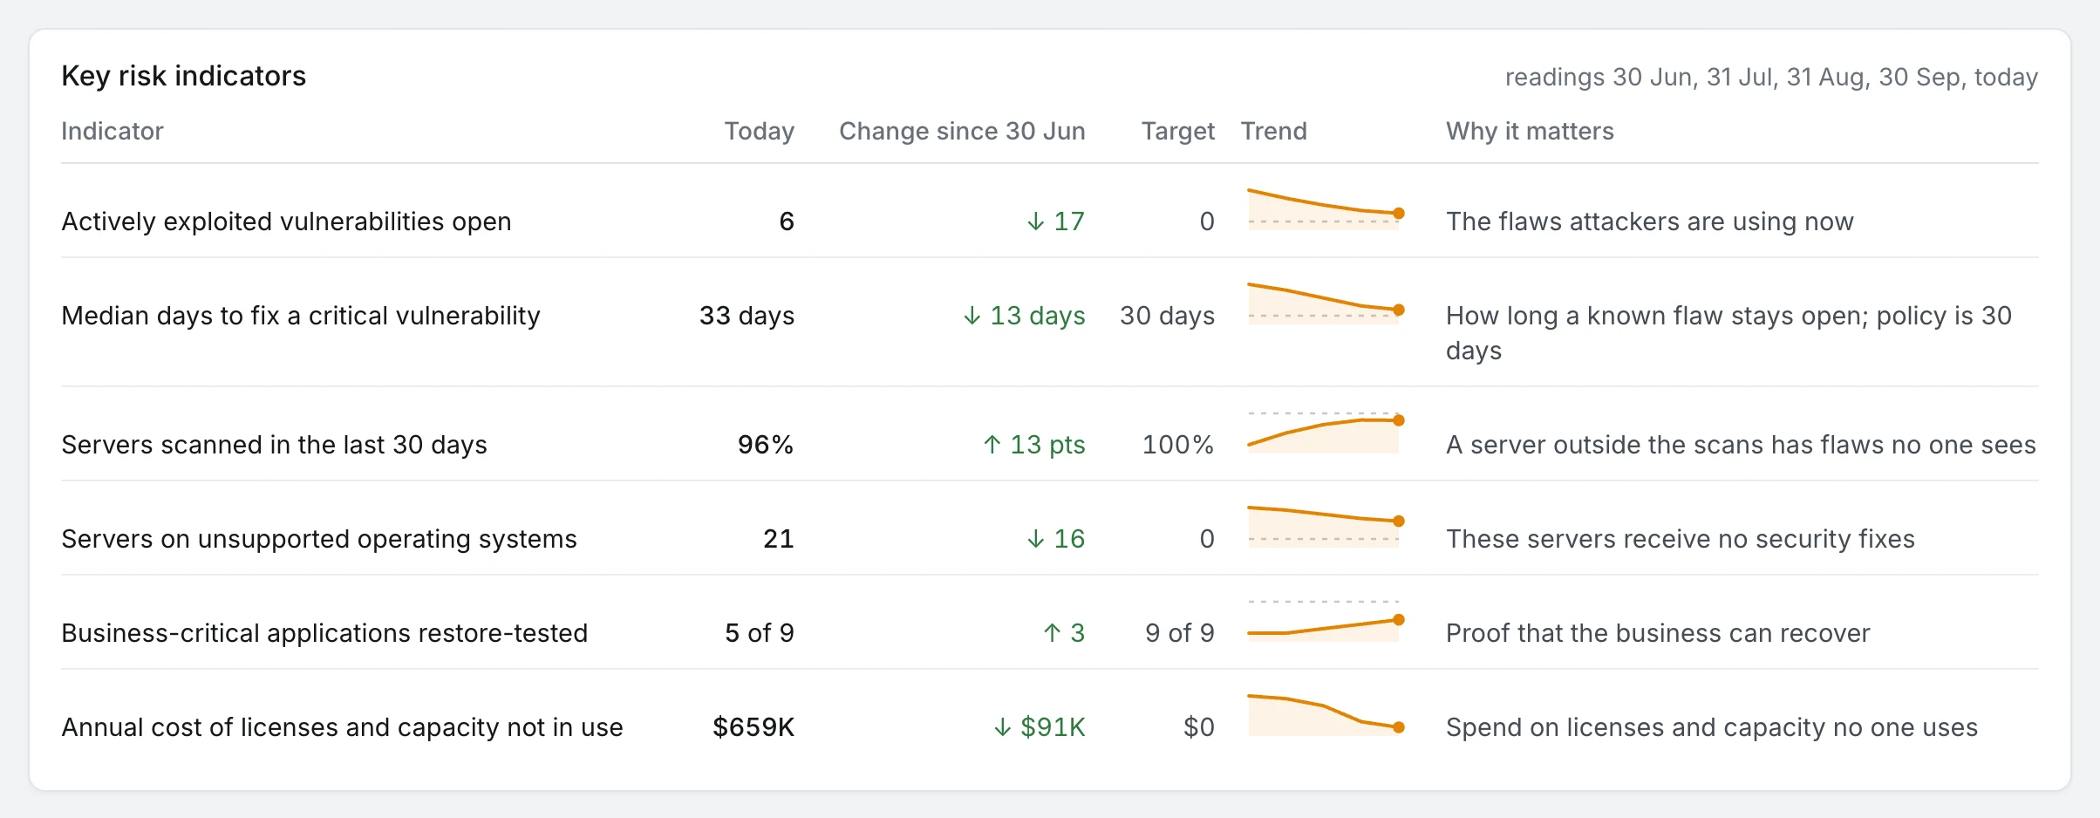Click 'These servers receive no security fixes'
The image size is (2100, 818).
(1681, 539)
